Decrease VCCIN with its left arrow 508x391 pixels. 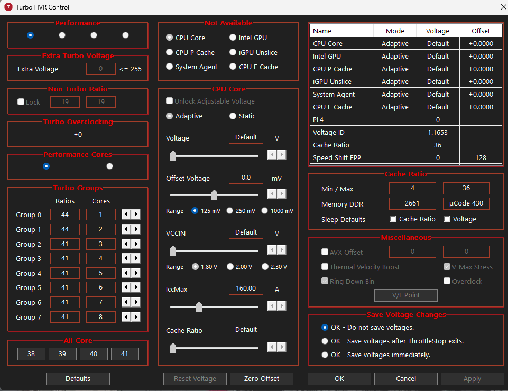272,250
